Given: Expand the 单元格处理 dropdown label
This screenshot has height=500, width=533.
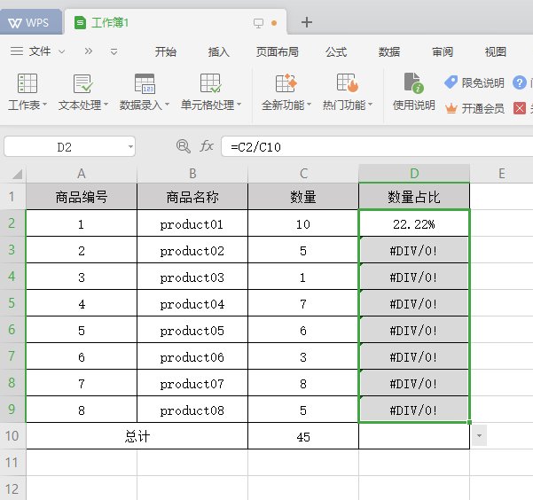Looking at the screenshot, I should tap(211, 105).
